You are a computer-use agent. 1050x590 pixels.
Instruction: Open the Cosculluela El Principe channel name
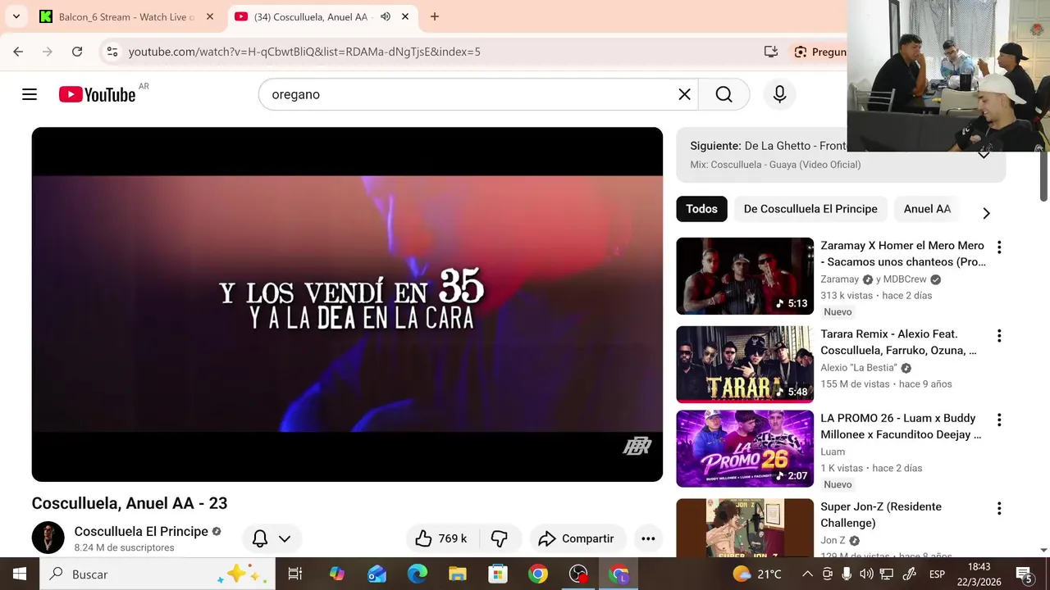[141, 531]
